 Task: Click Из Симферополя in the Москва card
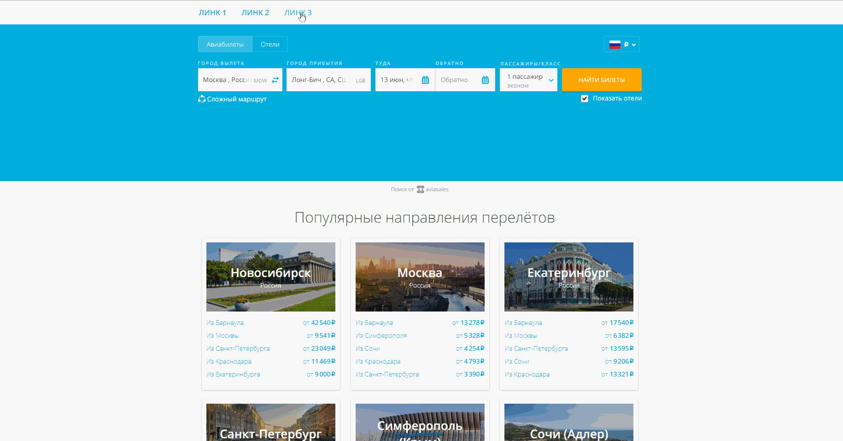pyautogui.click(x=381, y=335)
